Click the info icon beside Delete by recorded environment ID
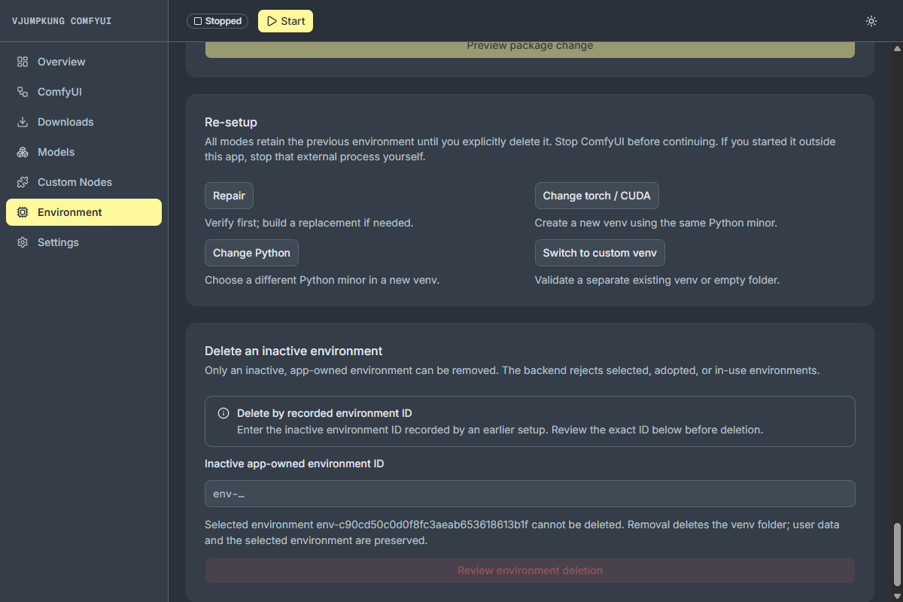 pos(223,413)
